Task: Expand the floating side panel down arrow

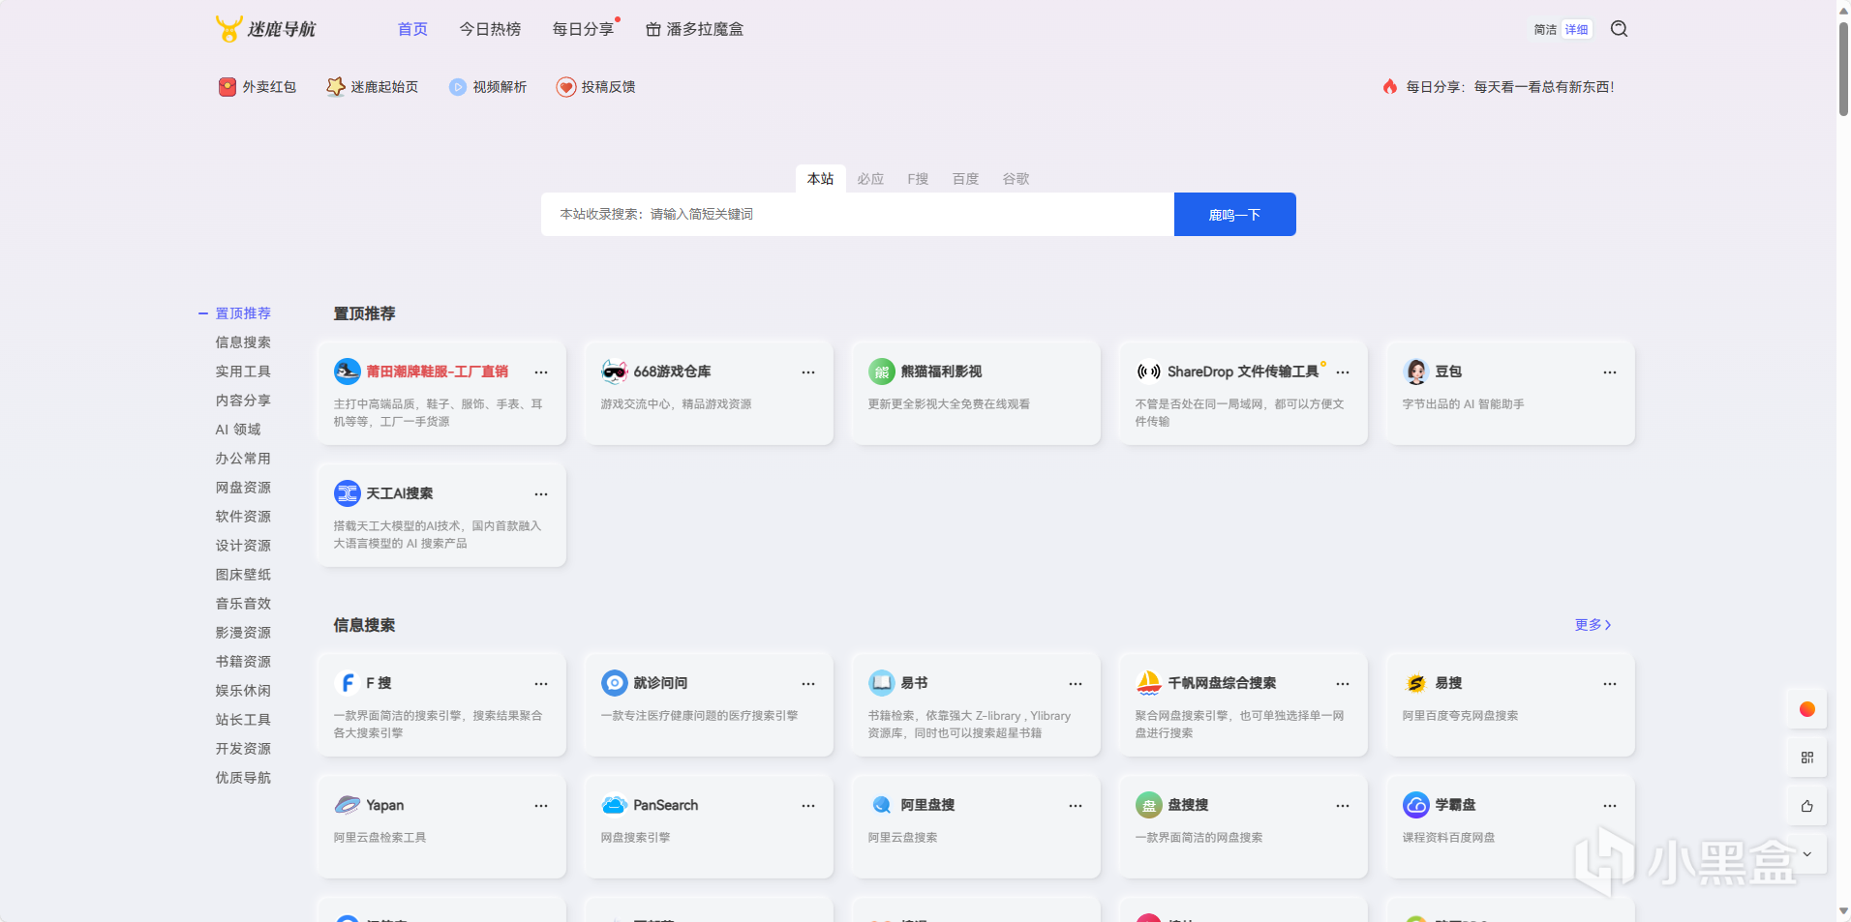Action: [x=1806, y=854]
